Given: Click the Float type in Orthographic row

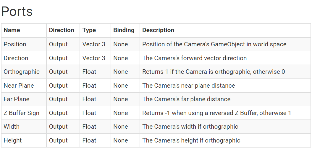Looking at the screenshot, I should (x=89, y=72).
